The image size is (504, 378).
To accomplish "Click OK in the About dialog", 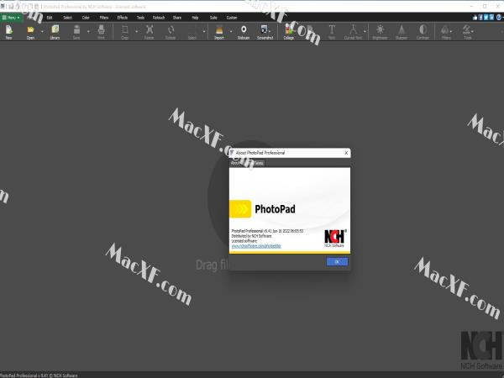I will coord(337,261).
